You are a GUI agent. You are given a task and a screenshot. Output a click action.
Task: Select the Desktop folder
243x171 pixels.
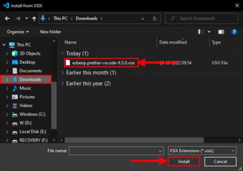click(27, 62)
